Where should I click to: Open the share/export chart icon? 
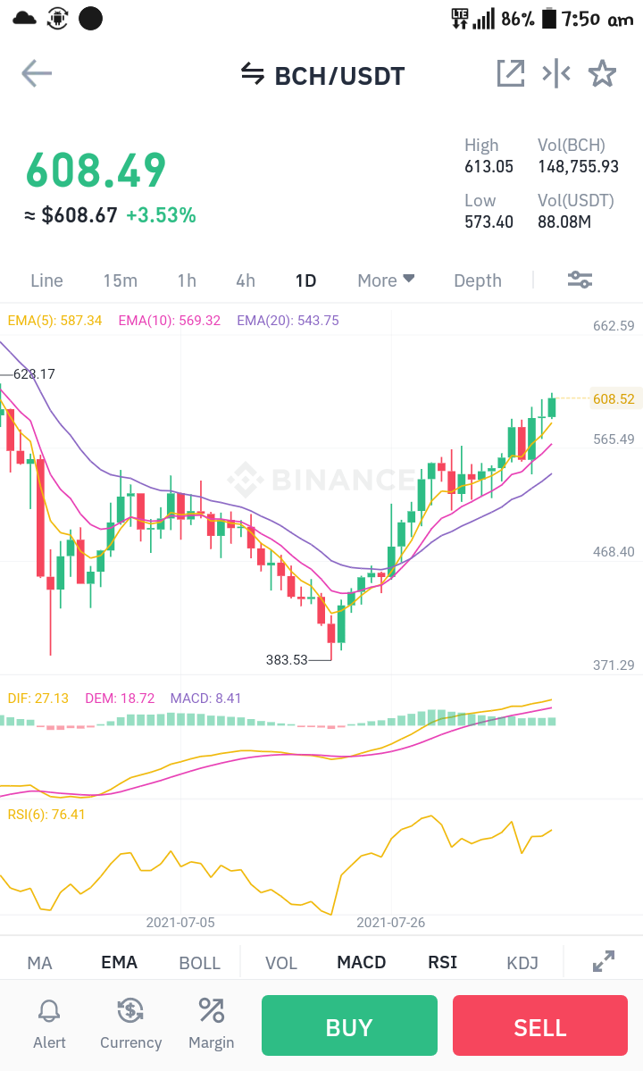(x=511, y=73)
